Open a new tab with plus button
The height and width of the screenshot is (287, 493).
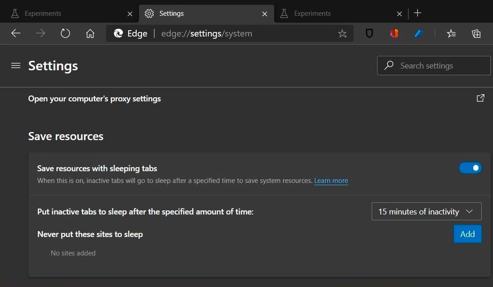418,13
